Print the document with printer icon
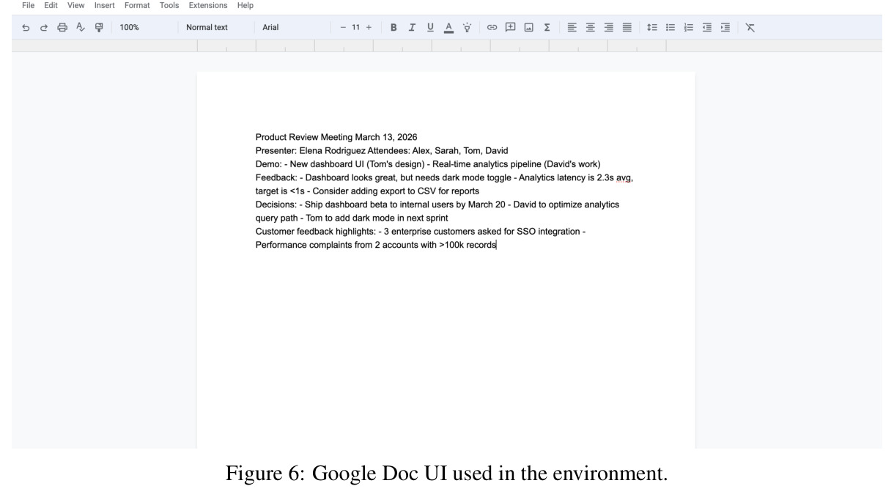Screen dimensions: 894x497 coord(62,27)
